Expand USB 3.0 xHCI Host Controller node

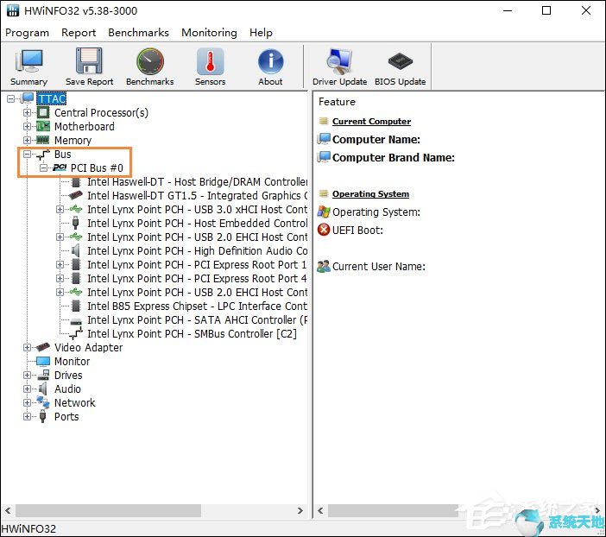(x=60, y=209)
